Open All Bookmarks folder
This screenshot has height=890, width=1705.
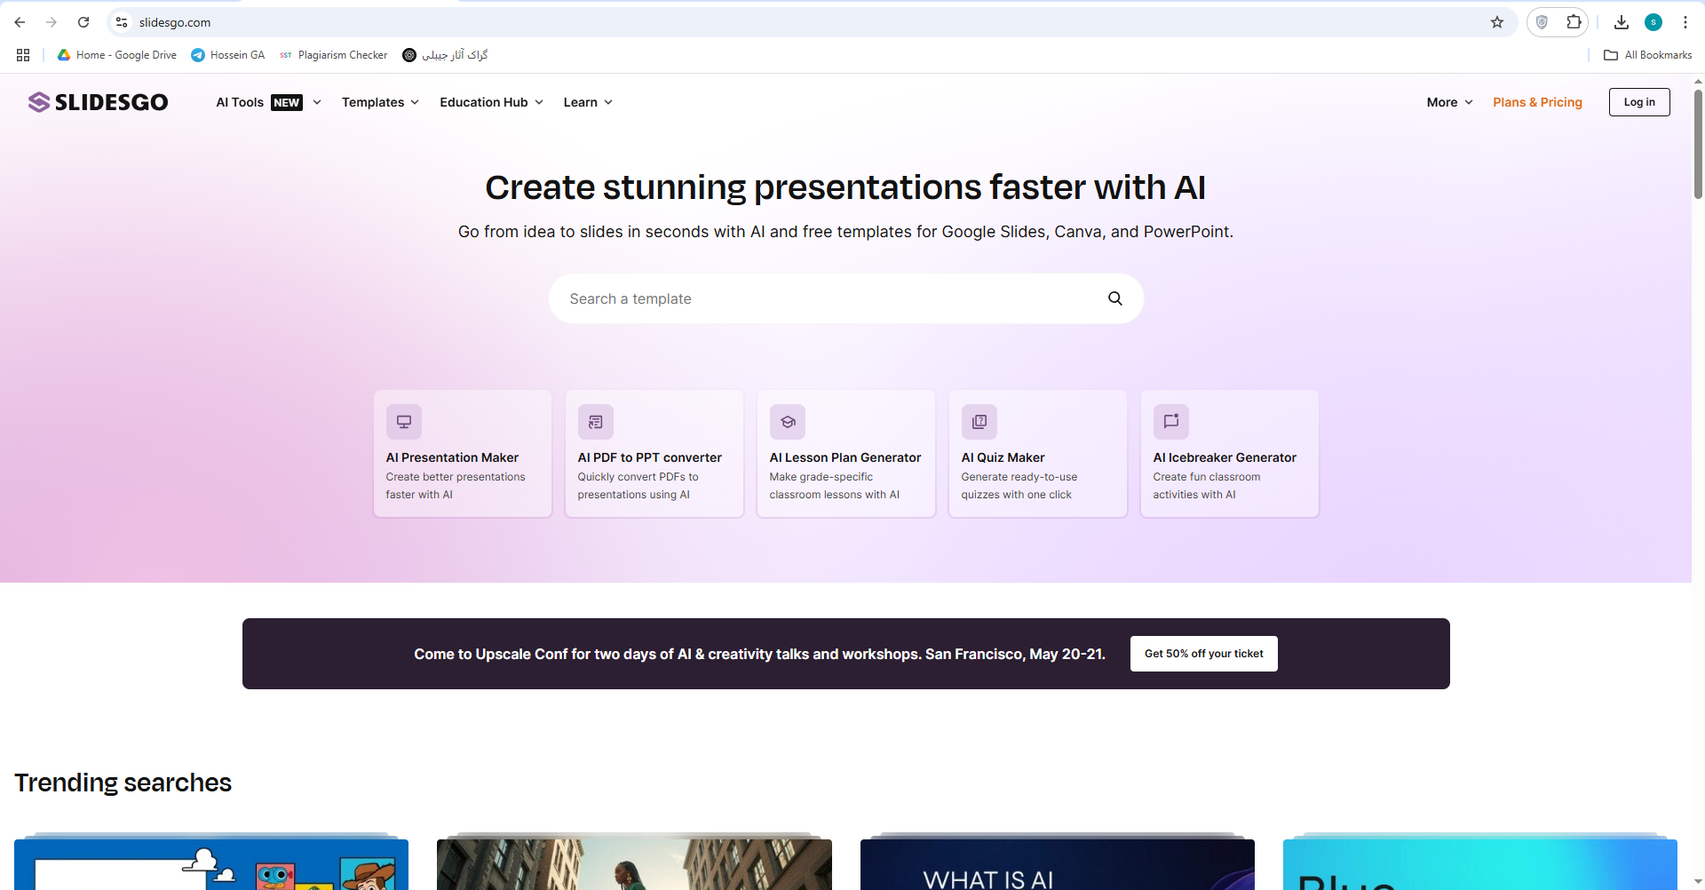click(1648, 55)
